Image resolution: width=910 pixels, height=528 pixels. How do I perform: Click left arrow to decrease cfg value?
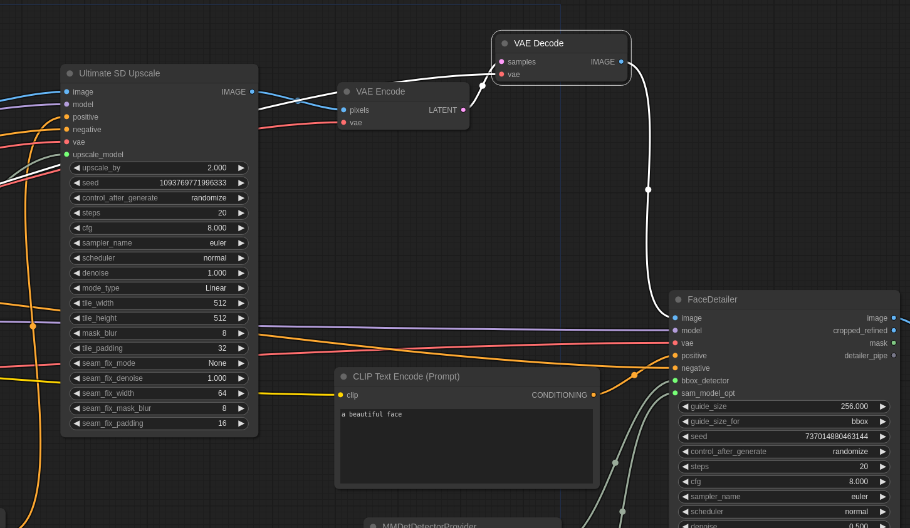click(x=76, y=228)
